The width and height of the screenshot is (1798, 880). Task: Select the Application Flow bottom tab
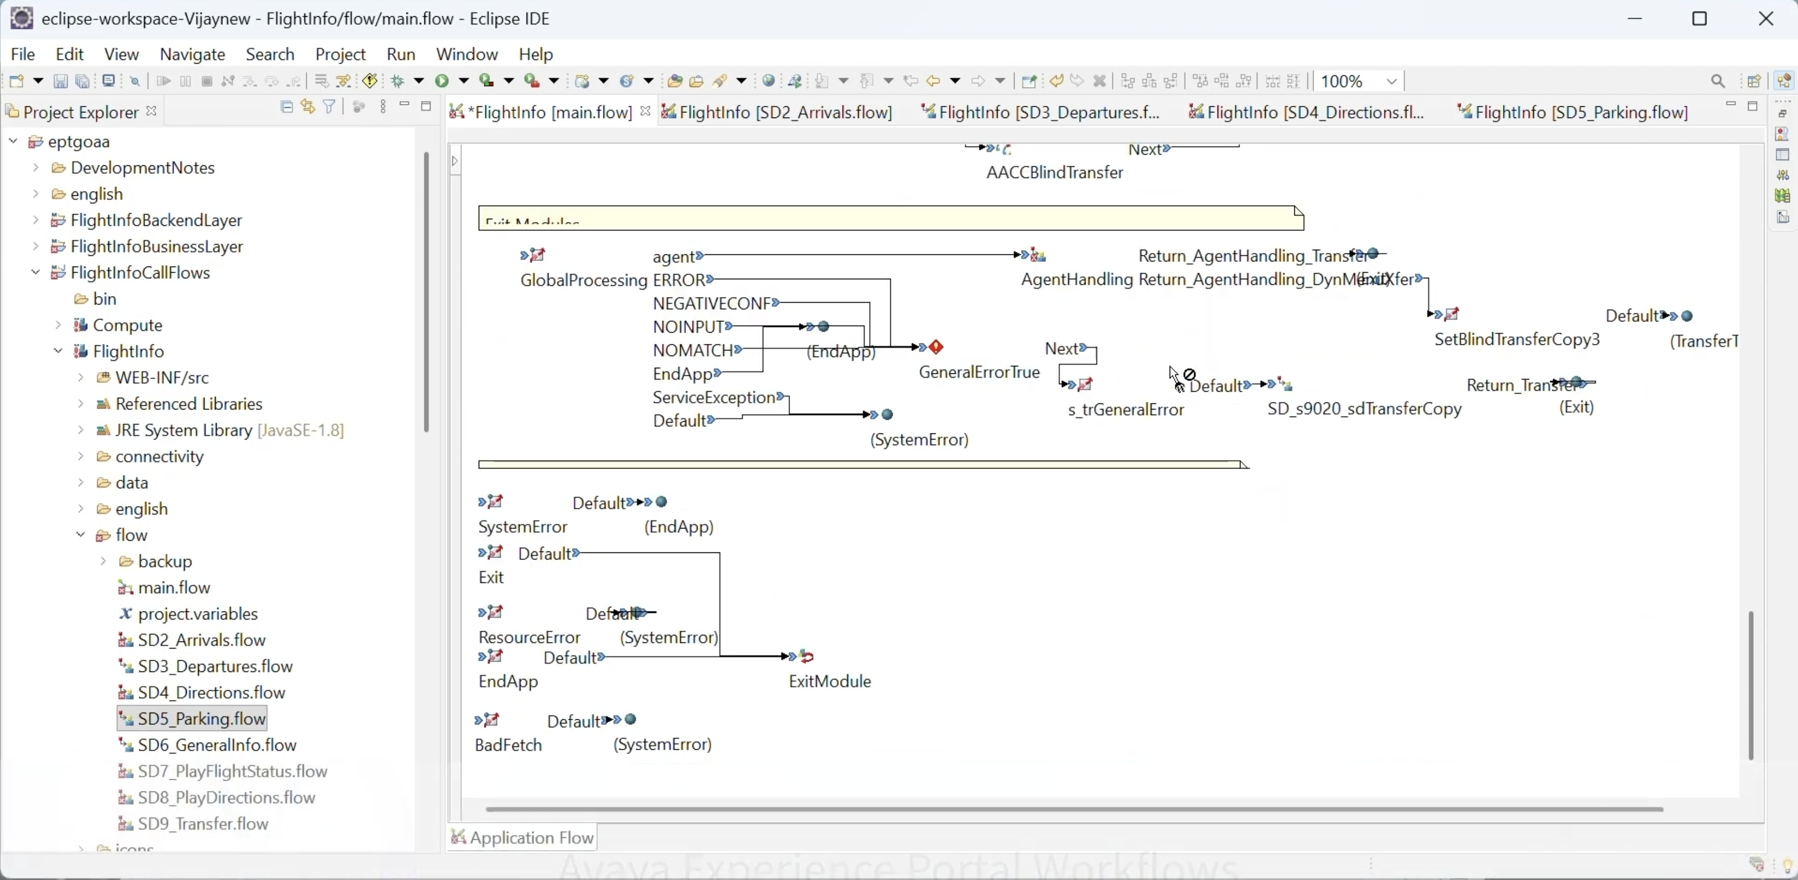522,837
